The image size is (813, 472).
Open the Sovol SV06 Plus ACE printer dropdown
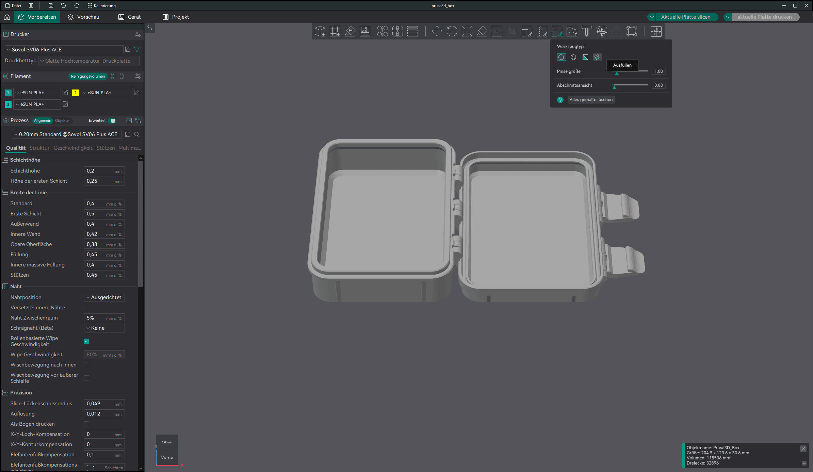(x=64, y=50)
